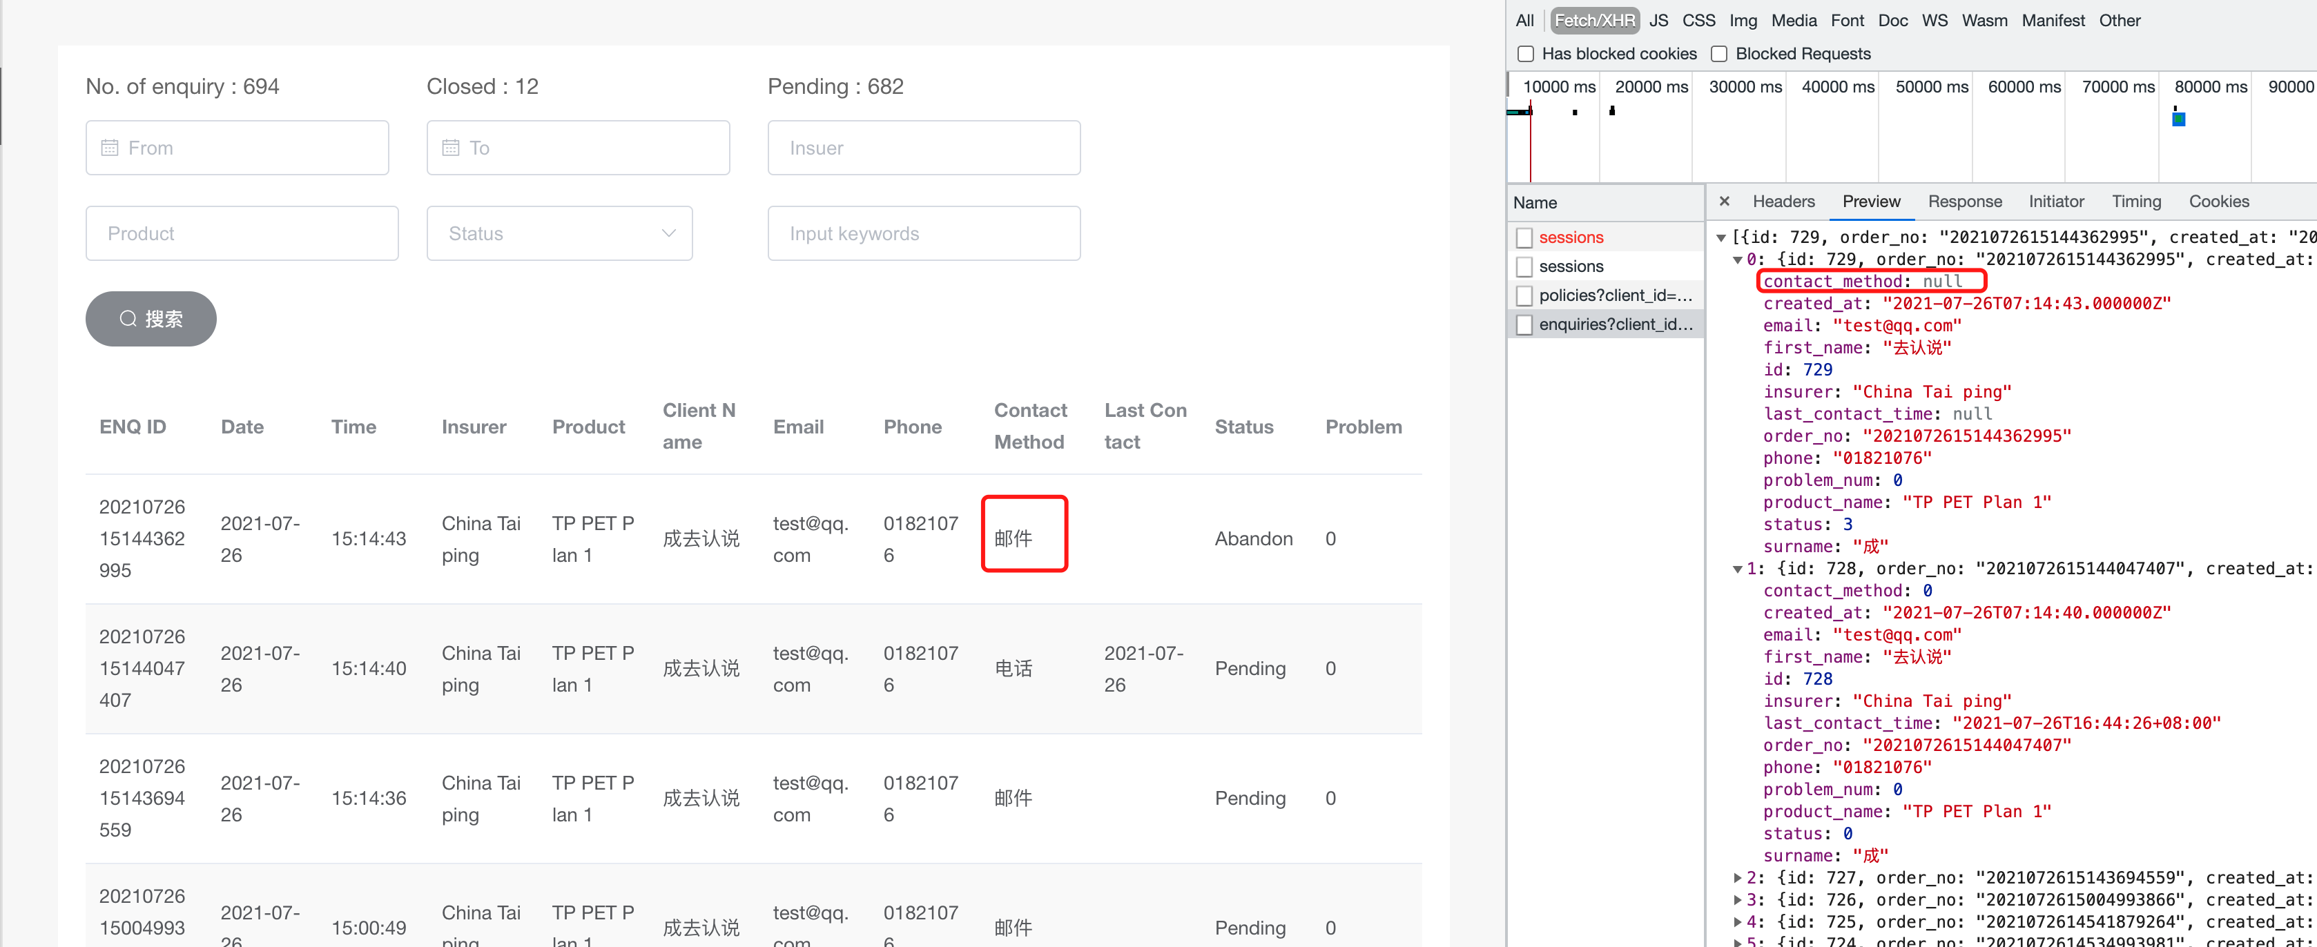Click the calendar icon in From field
2317x947 pixels.
pyautogui.click(x=110, y=148)
